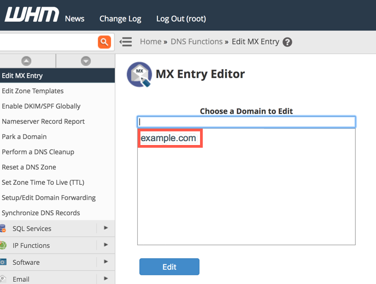This screenshot has width=376, height=284.
Task: Click the orange search button
Action: coord(104,42)
